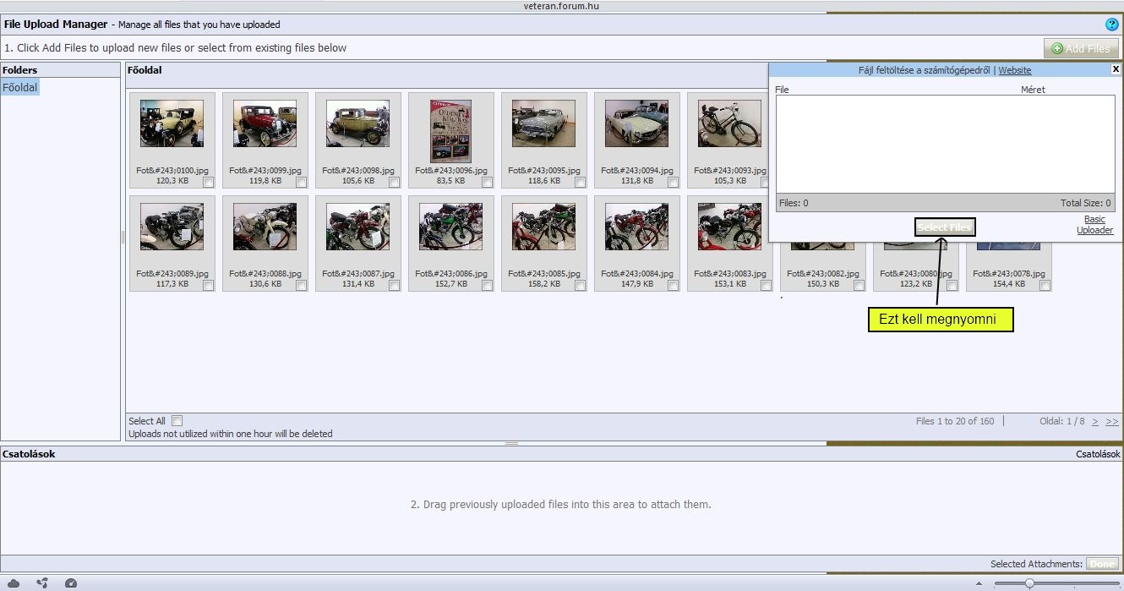Check the box for Fotó0089.jpg

click(x=208, y=286)
